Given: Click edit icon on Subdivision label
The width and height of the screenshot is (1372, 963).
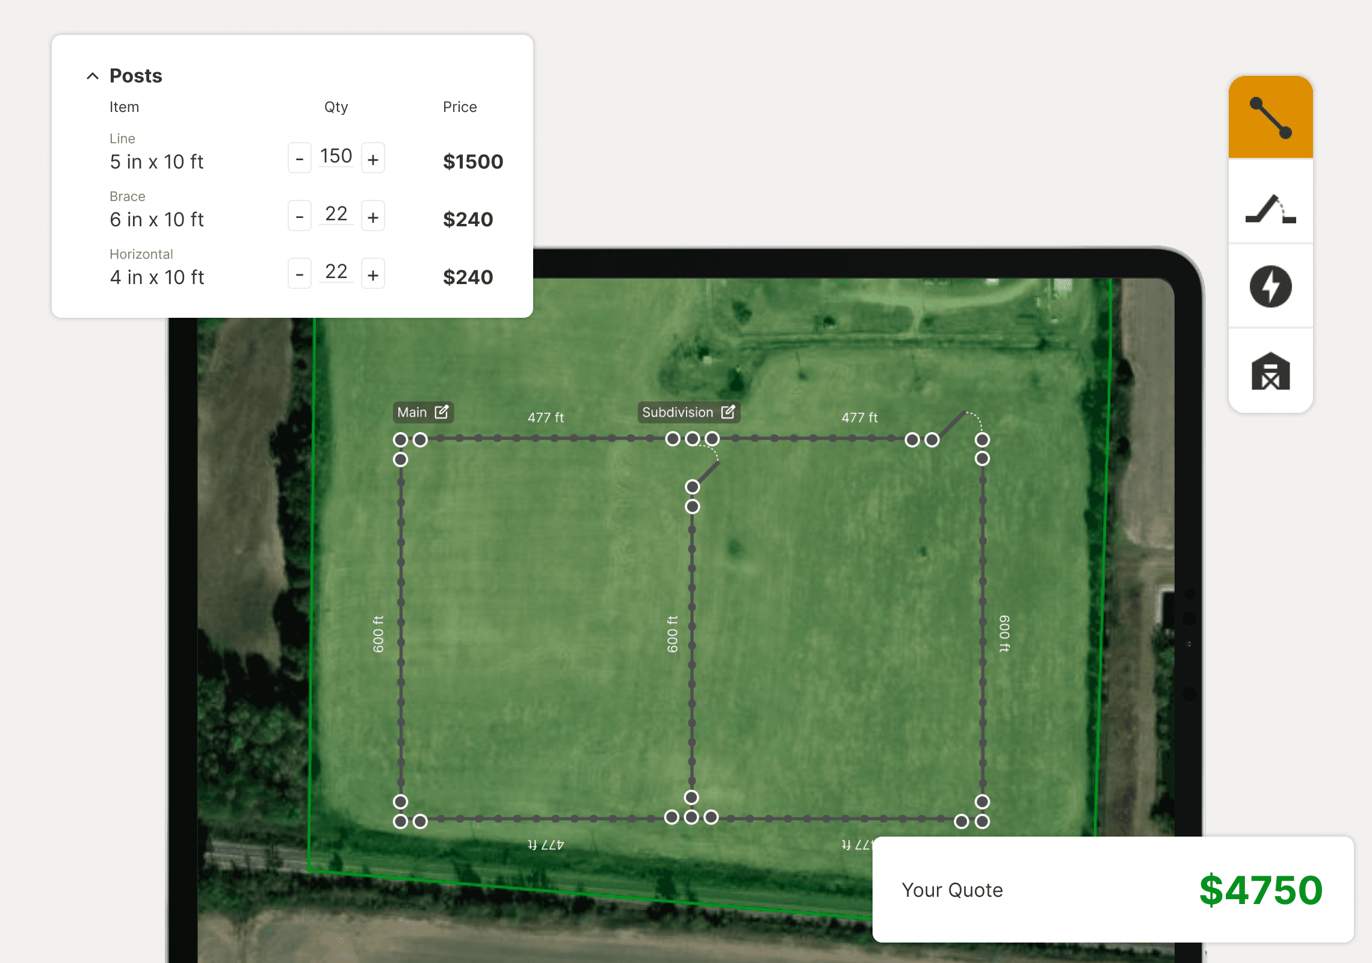Looking at the screenshot, I should pos(728,412).
